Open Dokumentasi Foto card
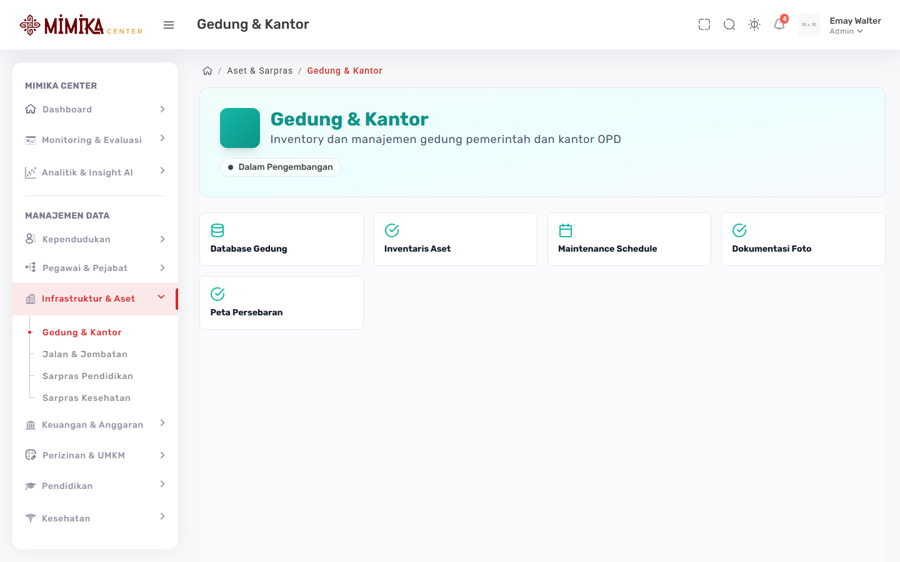 [x=803, y=239]
